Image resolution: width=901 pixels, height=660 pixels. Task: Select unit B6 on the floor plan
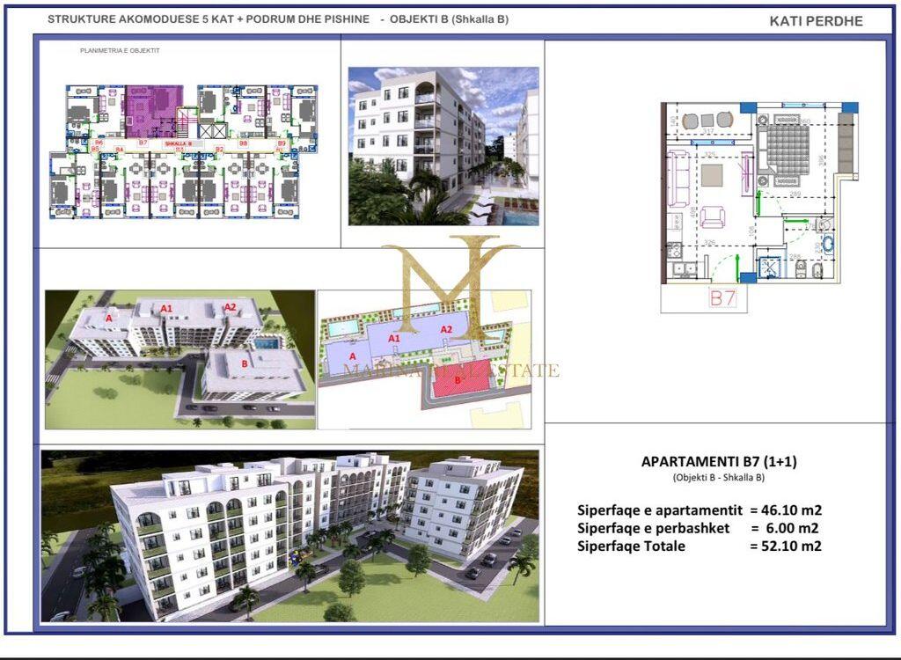99,143
